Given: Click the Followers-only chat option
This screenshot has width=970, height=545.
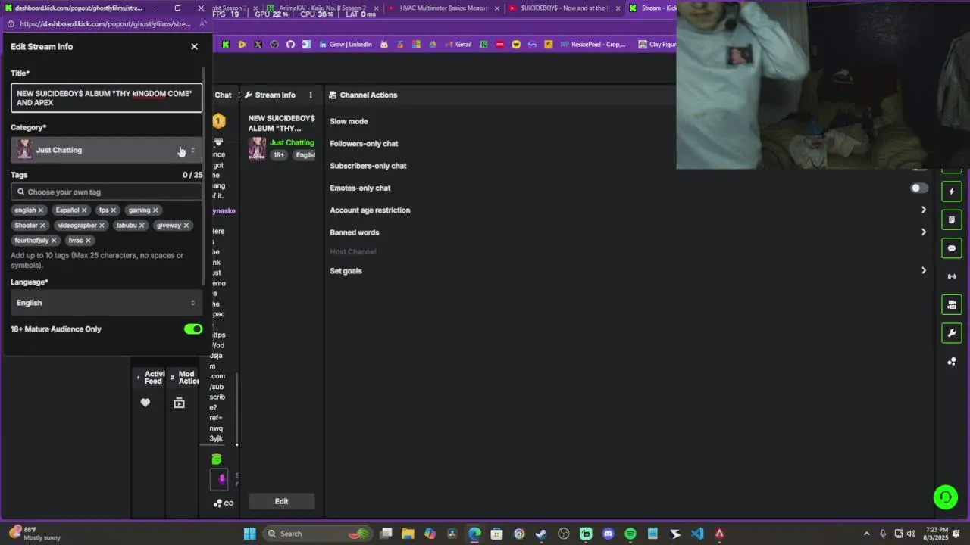Looking at the screenshot, I should coord(364,144).
